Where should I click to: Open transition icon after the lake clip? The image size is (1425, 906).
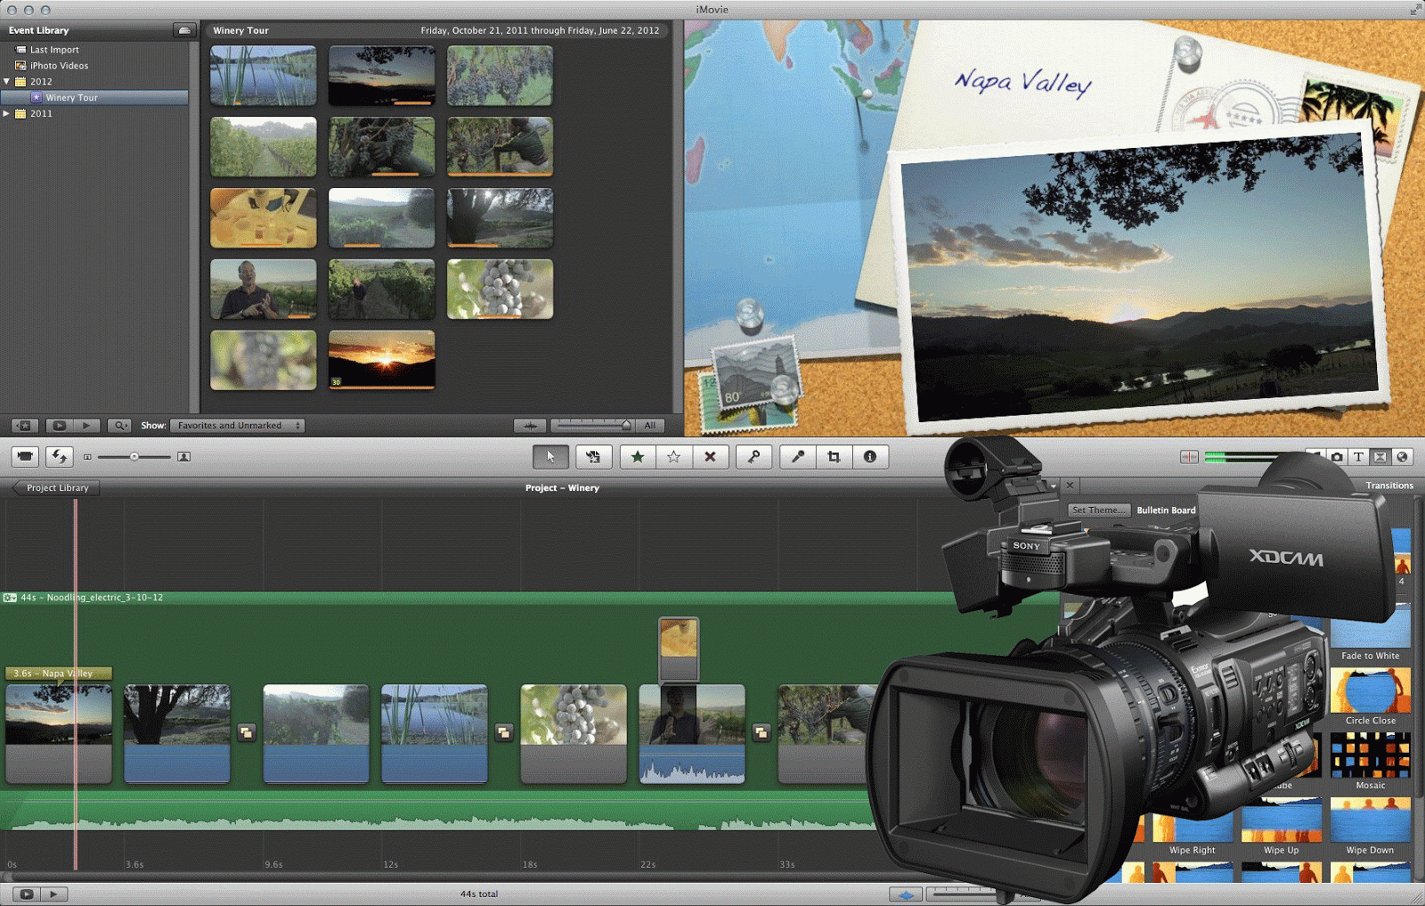tap(504, 732)
